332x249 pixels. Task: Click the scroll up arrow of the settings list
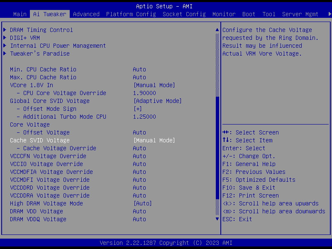pos(217,30)
